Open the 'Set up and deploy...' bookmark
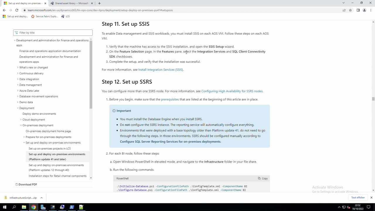Screen dimensions: 375x211 click(x=16, y=16)
